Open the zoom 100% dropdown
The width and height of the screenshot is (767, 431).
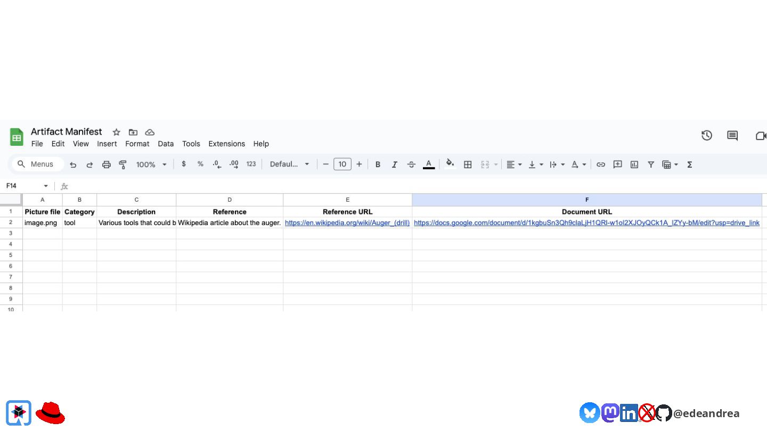coord(151,164)
